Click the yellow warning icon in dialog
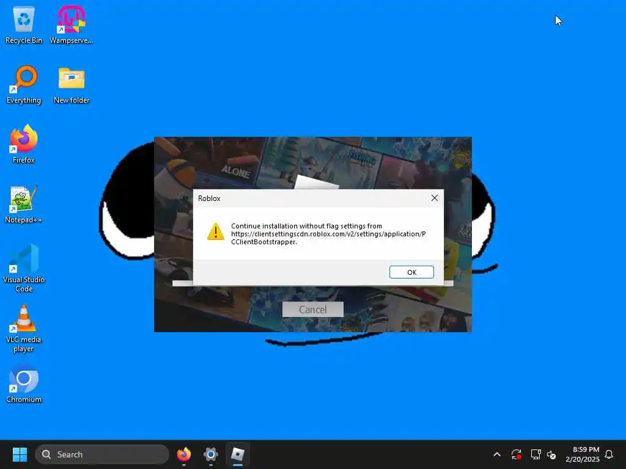The width and height of the screenshot is (626, 469). pos(216,231)
